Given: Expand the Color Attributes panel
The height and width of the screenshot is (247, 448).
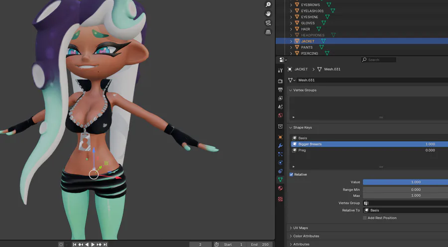Looking at the screenshot, I should pos(291,236).
